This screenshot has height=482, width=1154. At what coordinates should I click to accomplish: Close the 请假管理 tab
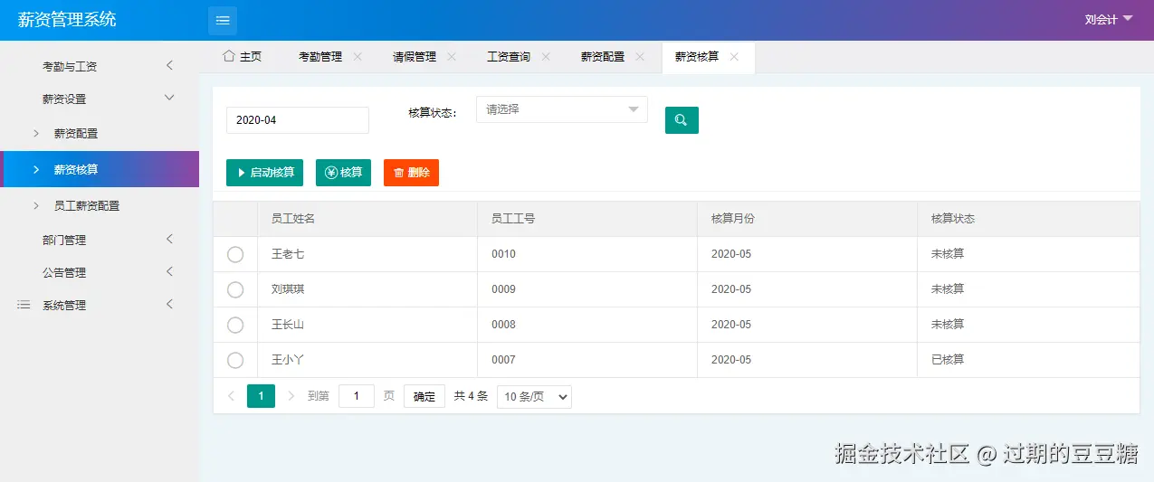point(452,56)
